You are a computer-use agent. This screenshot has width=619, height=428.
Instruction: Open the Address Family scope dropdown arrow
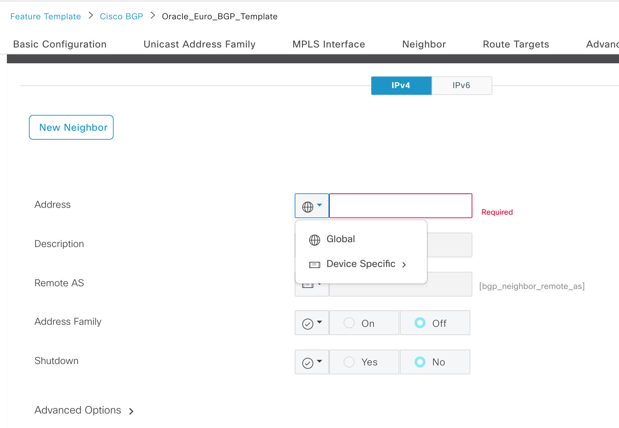[319, 322]
